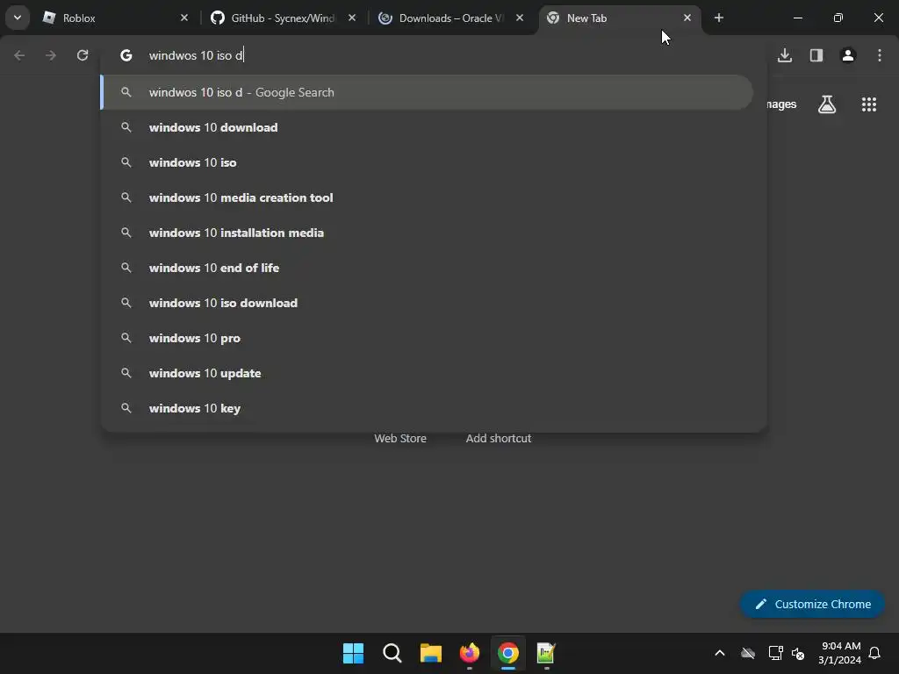Select 'windows 10 end of life' suggestion
The image size is (899, 674).
[x=428, y=268]
